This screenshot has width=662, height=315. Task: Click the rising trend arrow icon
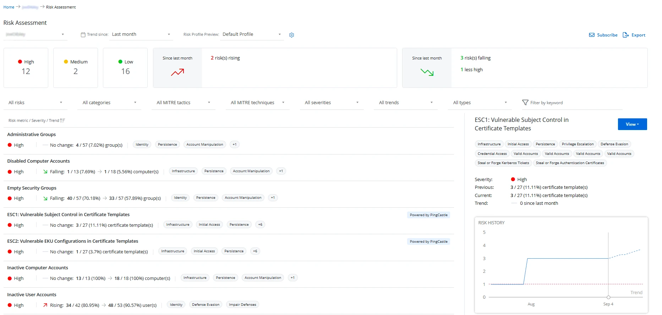[177, 72]
